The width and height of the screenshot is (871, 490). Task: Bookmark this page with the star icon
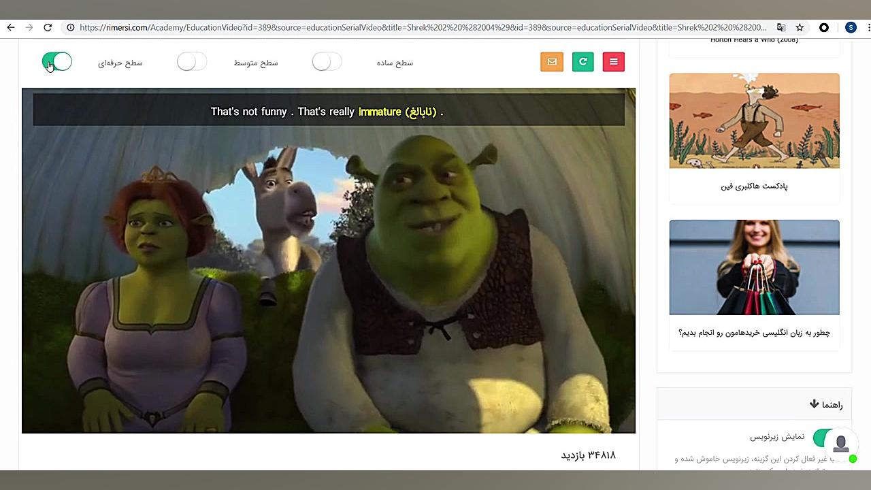pyautogui.click(x=800, y=28)
